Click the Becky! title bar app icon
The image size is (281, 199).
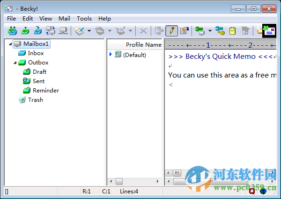click(8, 8)
